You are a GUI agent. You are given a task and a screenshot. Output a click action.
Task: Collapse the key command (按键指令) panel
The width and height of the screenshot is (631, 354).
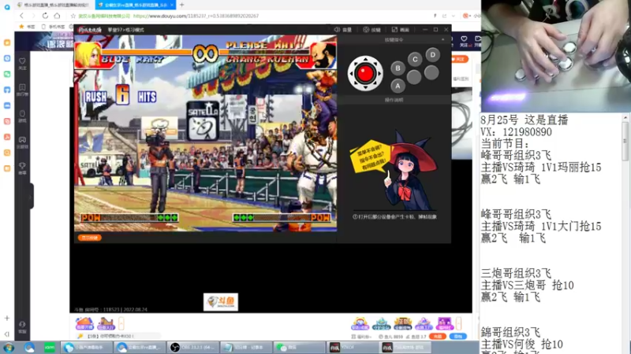443,40
